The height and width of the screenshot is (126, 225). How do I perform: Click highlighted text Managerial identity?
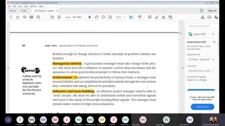[67, 63]
